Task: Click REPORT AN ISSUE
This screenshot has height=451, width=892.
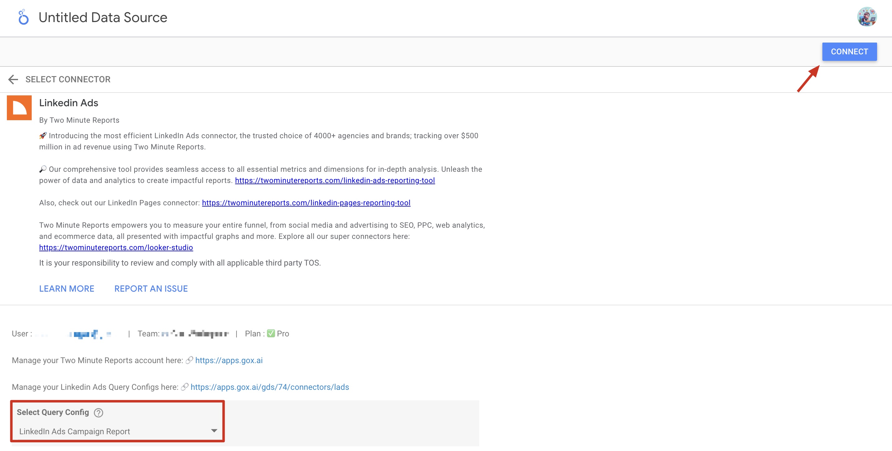Action: (151, 289)
